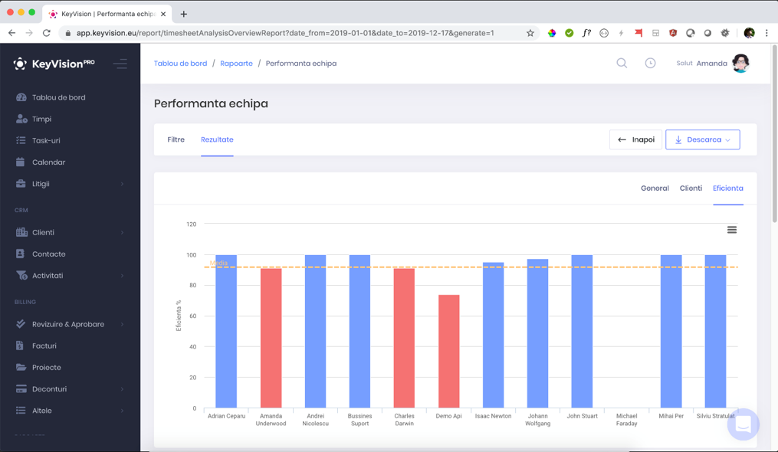This screenshot has height=452, width=778.
Task: Expand the Litigii submenu chevron
Action: point(122,184)
